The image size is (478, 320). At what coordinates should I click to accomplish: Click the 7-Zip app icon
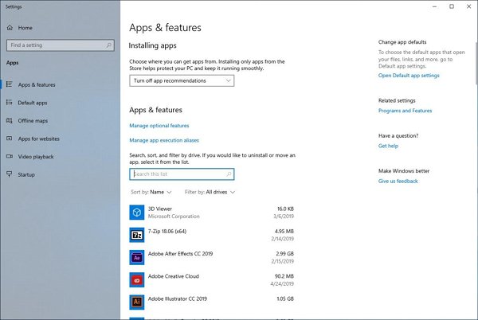[x=137, y=235]
